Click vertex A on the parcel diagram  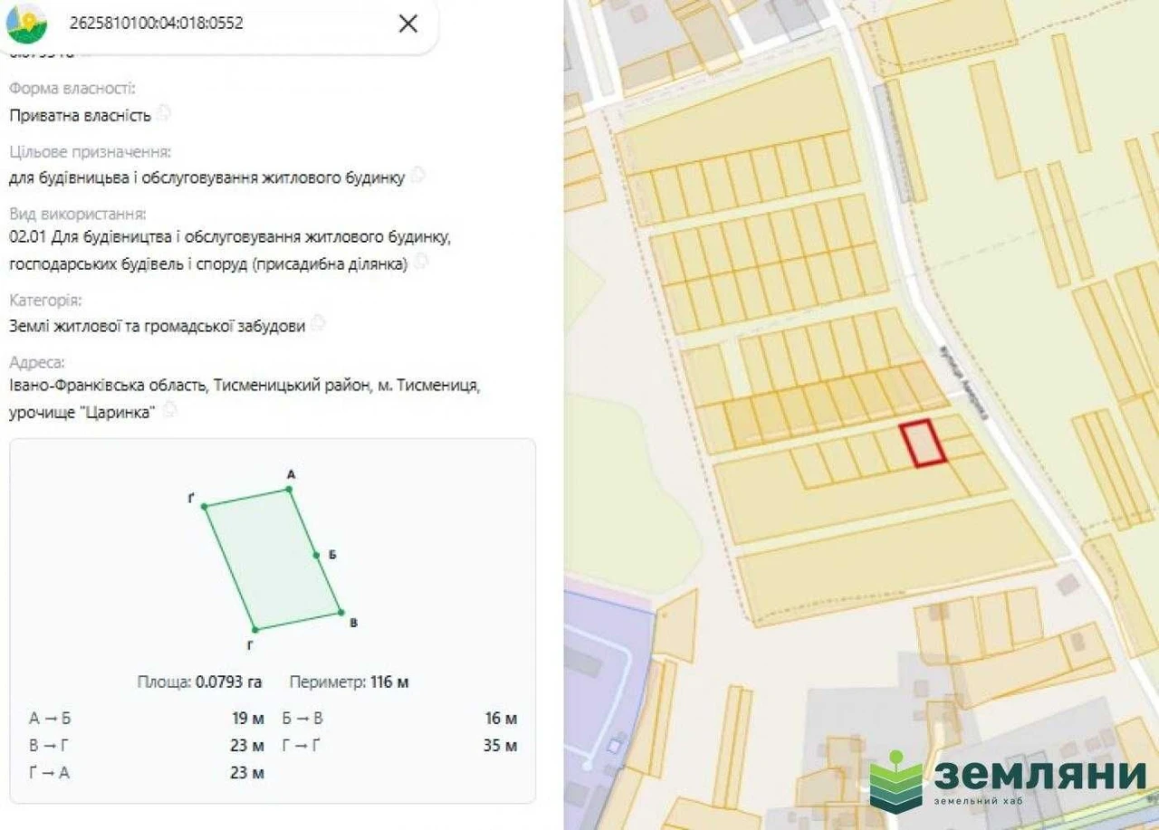point(290,489)
